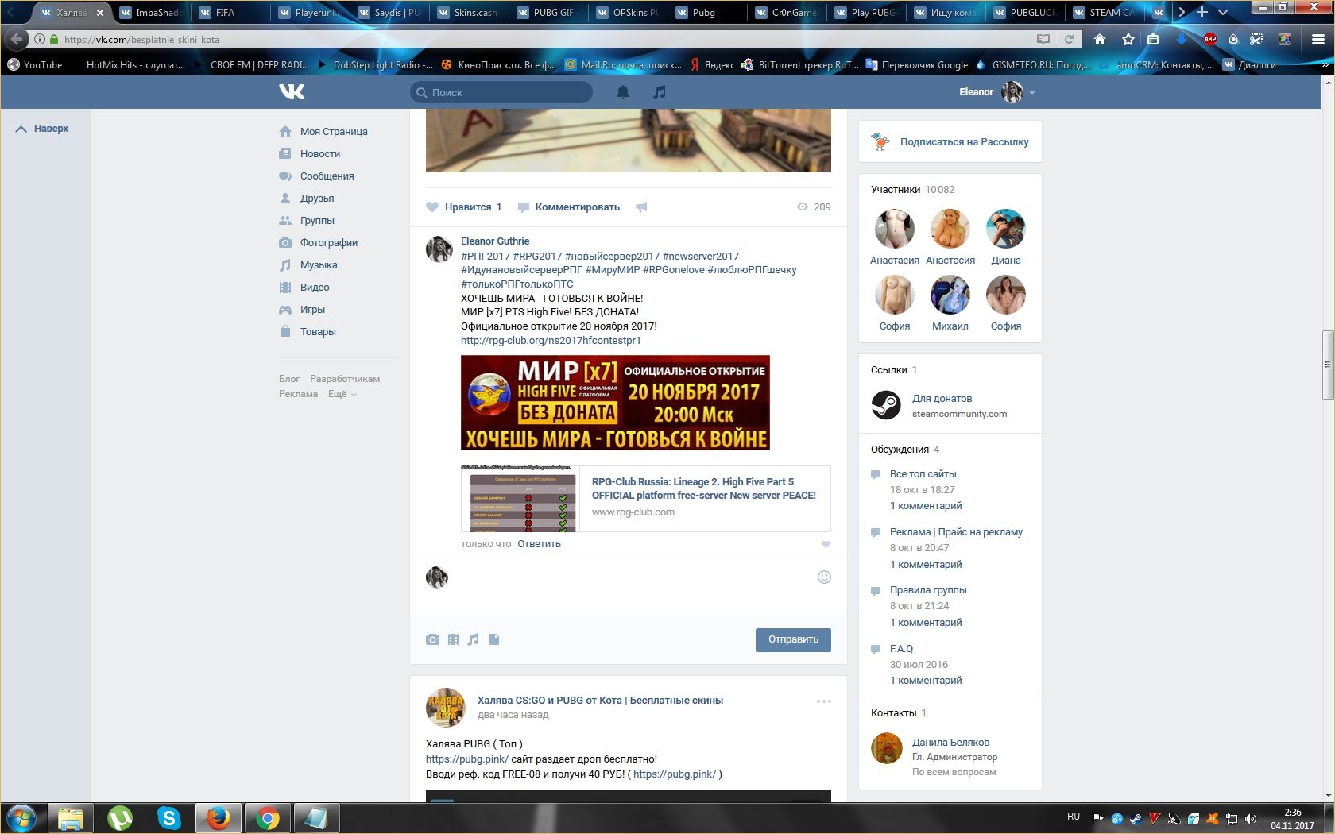Like Eleanor Guthrie's comment with heart icon
The image size is (1335, 834).
coord(826,544)
